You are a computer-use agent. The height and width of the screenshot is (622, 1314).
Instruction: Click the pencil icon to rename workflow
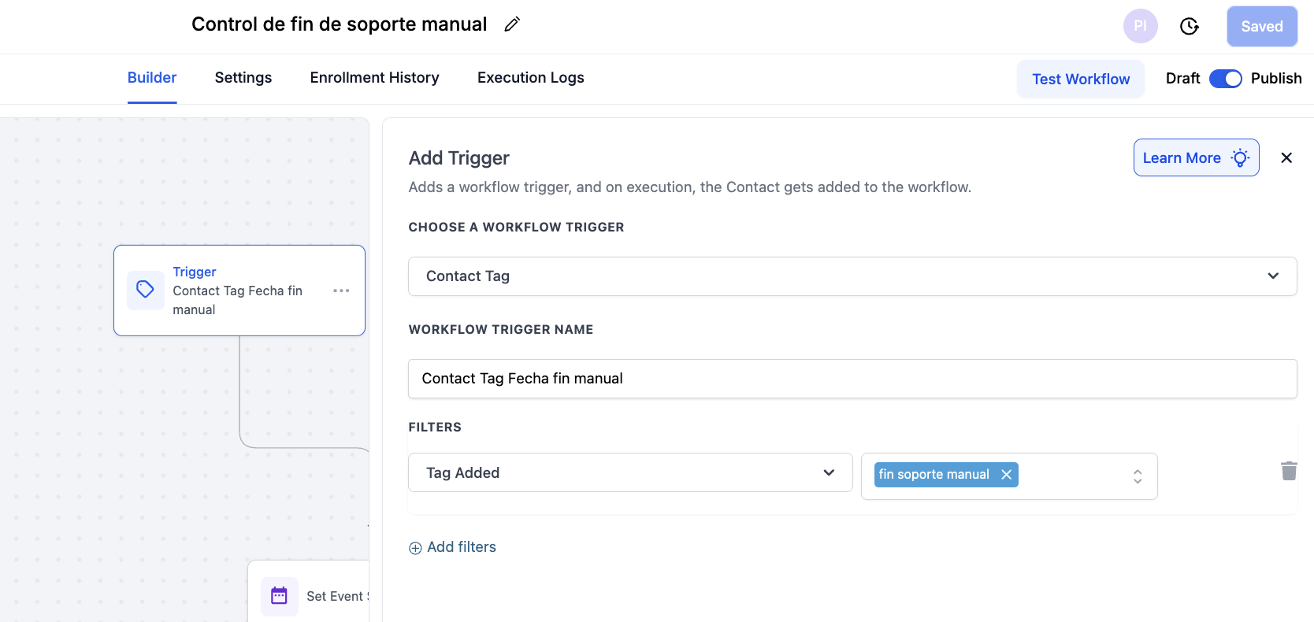click(512, 24)
